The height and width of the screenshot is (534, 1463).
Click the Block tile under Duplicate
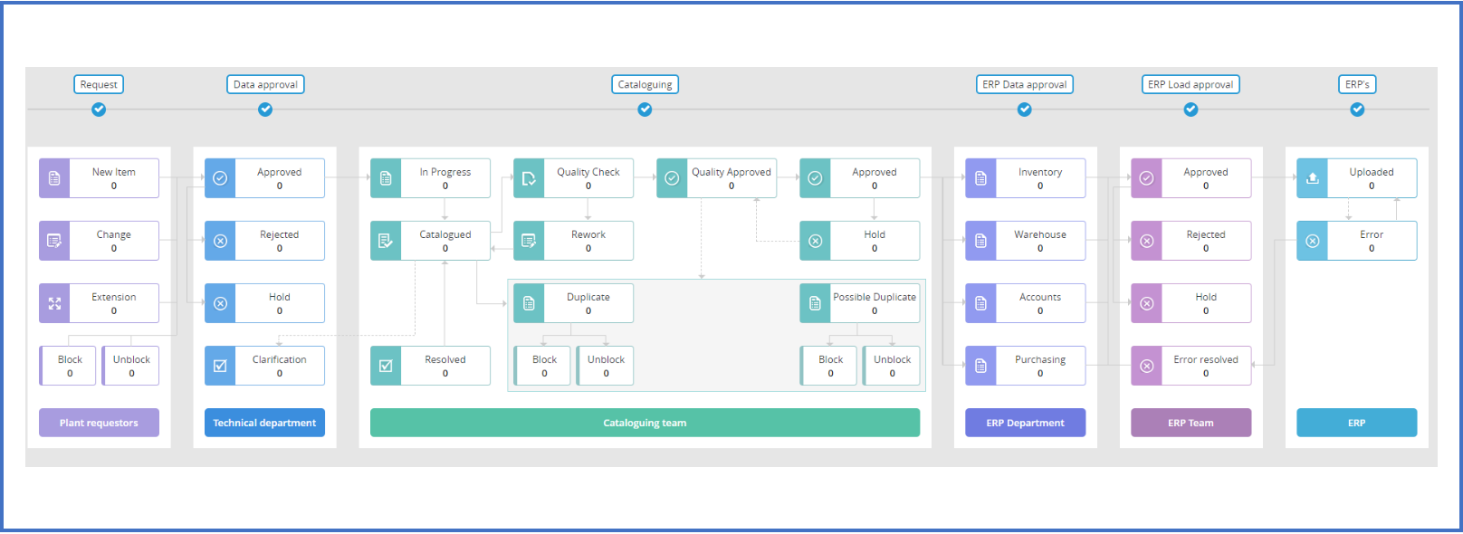(x=544, y=366)
